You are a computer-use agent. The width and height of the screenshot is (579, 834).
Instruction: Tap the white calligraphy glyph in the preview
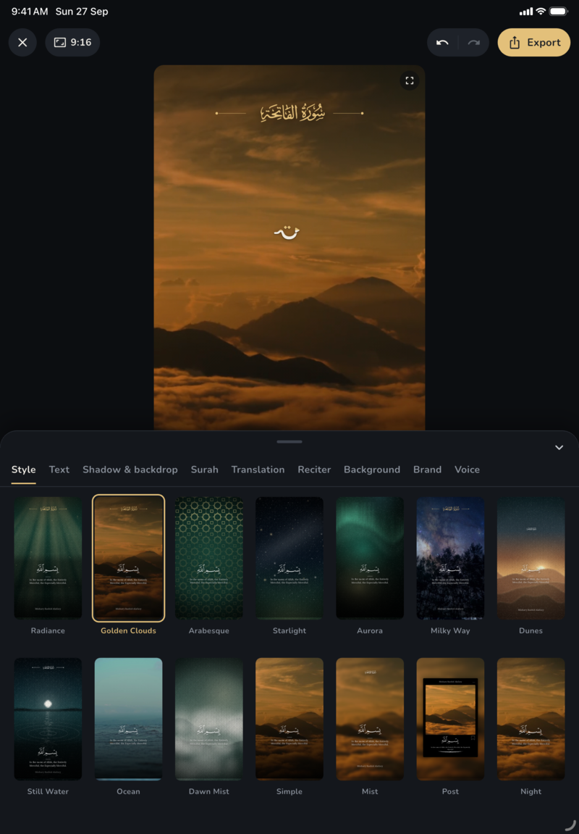click(x=287, y=233)
